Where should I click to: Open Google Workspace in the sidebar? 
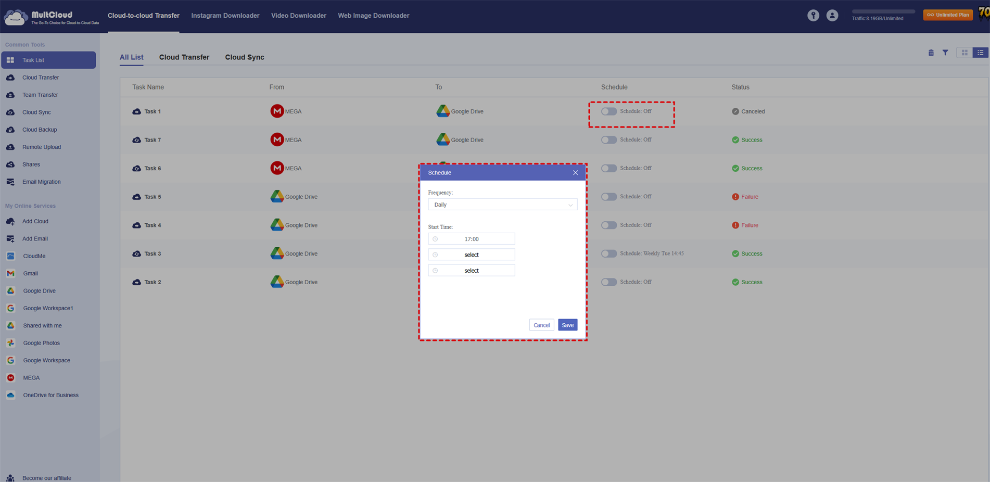click(46, 360)
